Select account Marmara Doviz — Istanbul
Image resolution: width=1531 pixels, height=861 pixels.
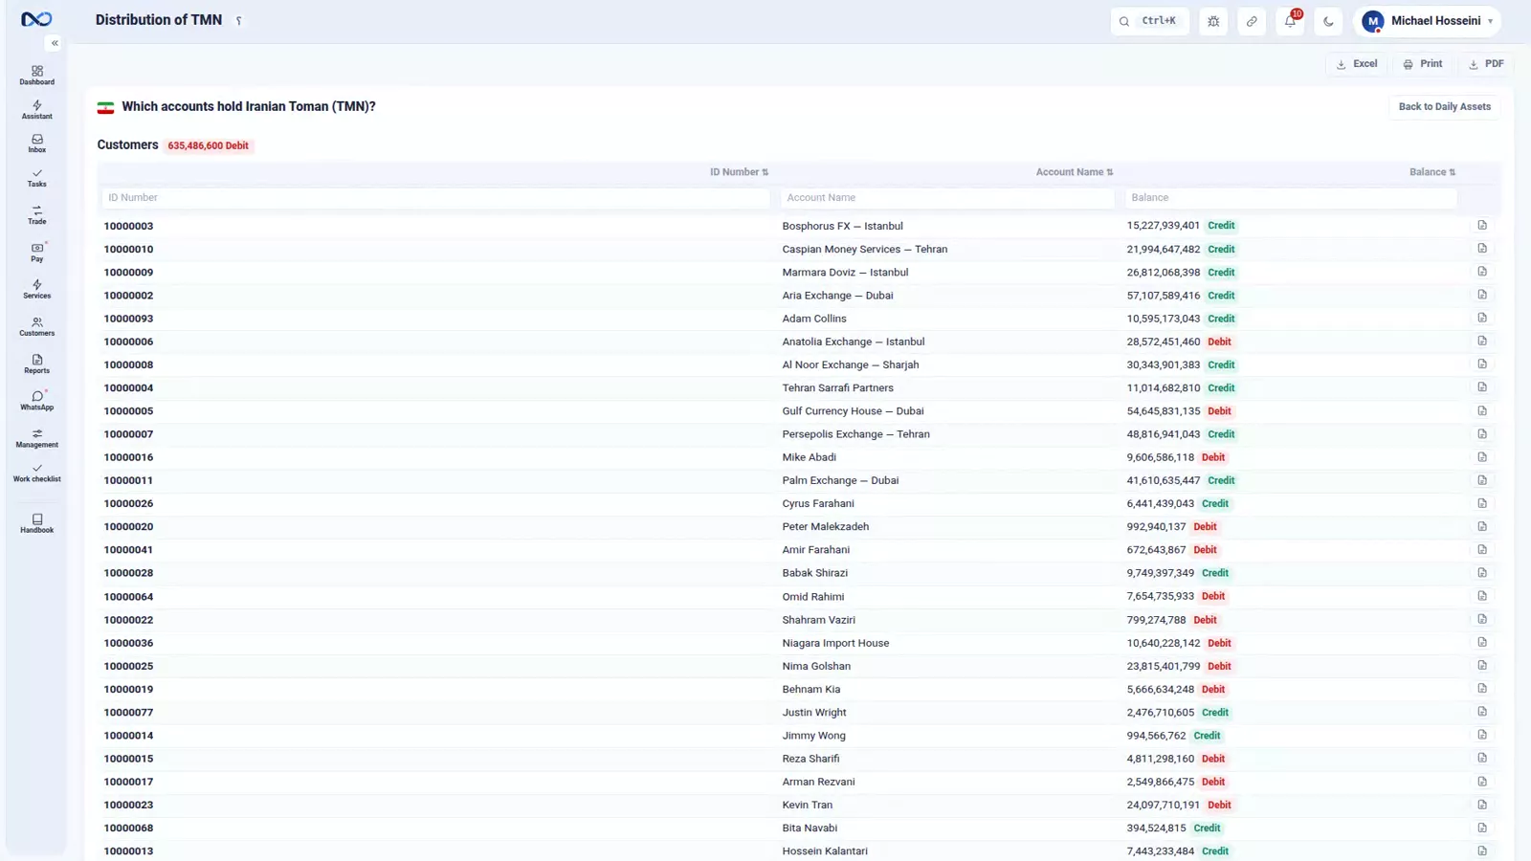click(845, 273)
